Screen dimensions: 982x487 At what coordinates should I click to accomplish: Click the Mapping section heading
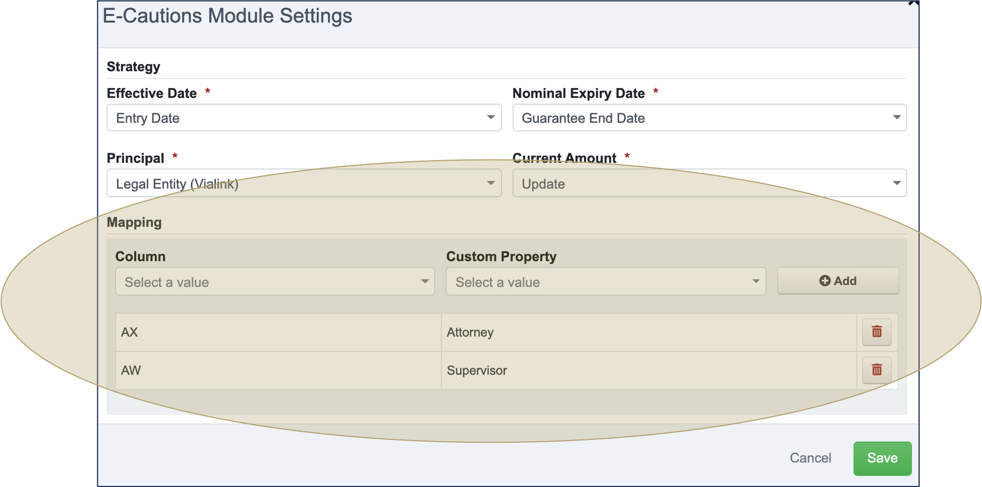(x=134, y=222)
